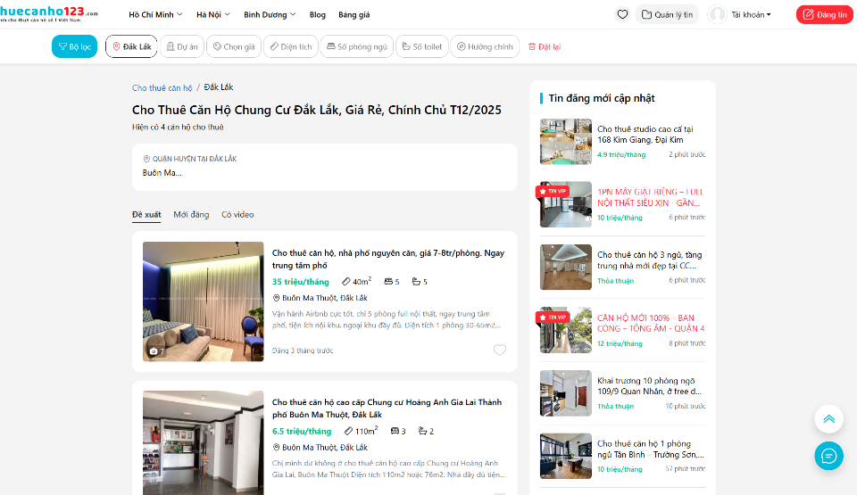
Task: Click the scroll-to-top arrow button
Action: tap(828, 419)
